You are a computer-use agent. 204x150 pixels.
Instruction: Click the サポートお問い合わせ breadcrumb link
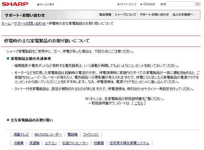pos(30,24)
